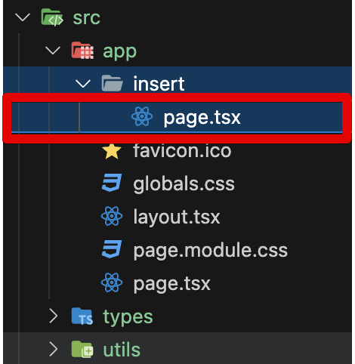Click the CSS icon beside globals.css
355x364 pixels.
[x=112, y=183]
